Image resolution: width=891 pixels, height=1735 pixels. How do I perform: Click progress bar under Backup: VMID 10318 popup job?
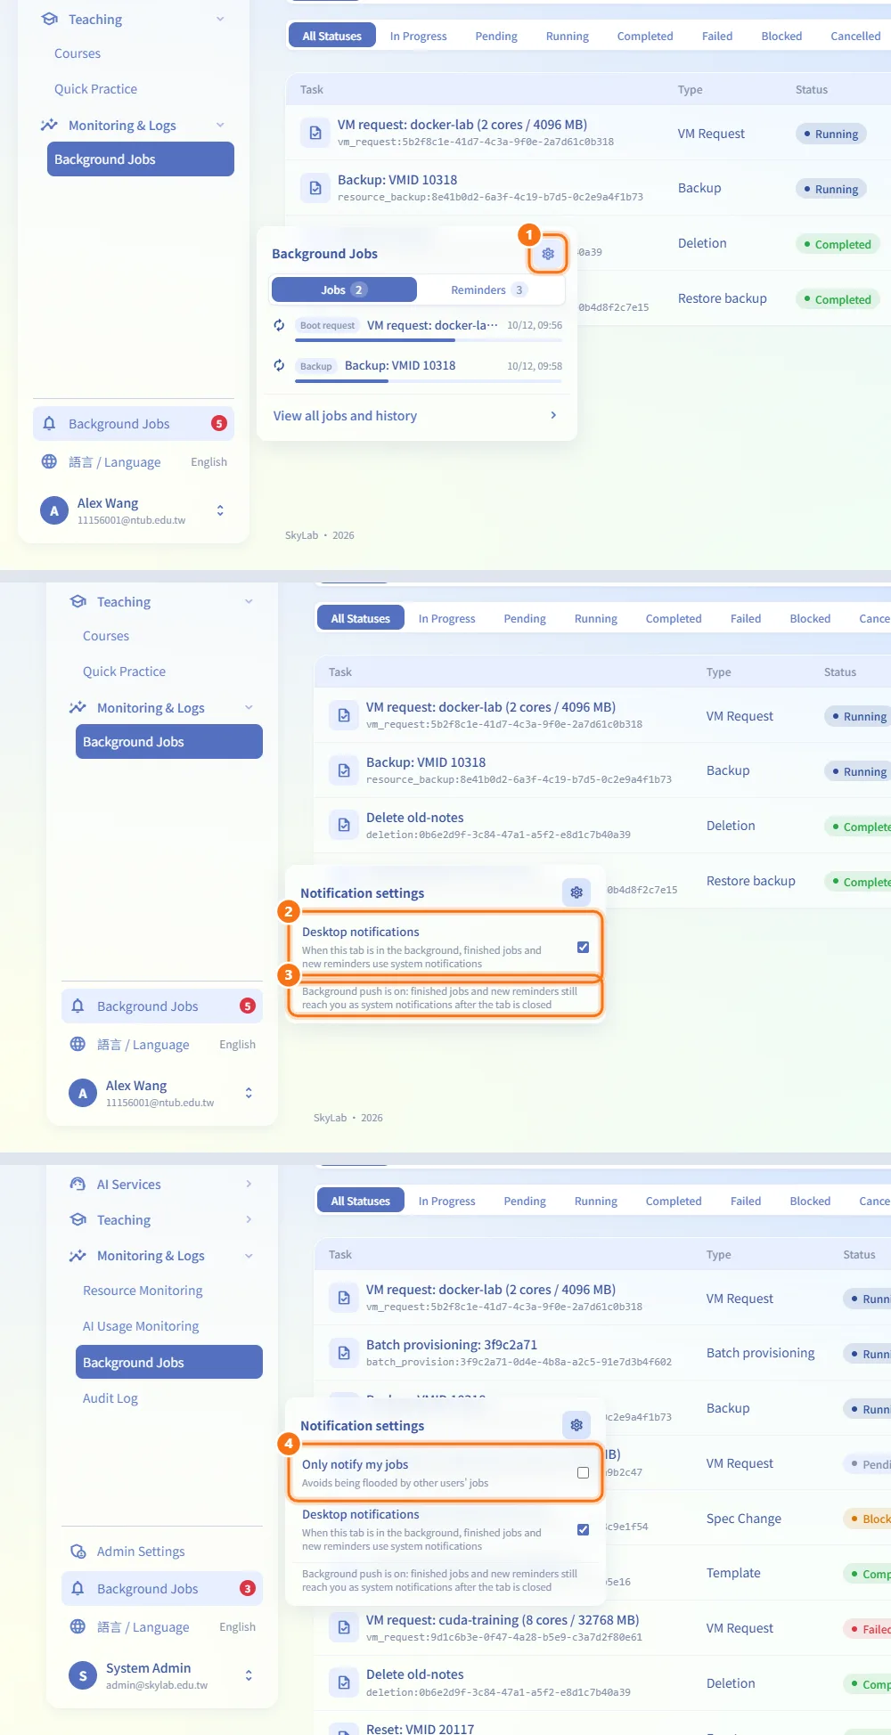point(429,381)
